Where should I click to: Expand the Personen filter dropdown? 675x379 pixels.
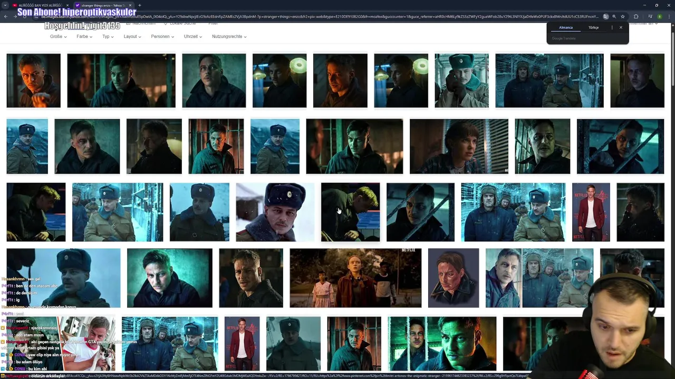click(162, 36)
